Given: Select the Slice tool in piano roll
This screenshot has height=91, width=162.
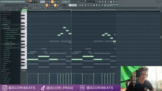Looking at the screenshot, I should coord(41,8).
